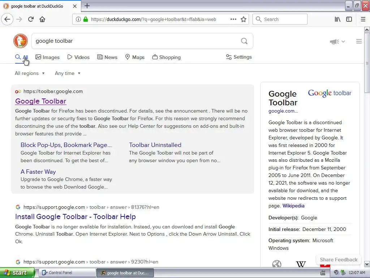The width and height of the screenshot is (370, 278).
Task: Open page actions three-dot menu
Action: pos(233,19)
